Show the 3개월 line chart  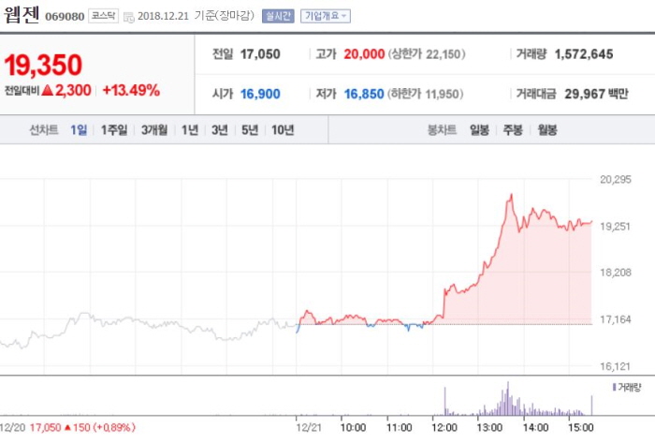pyautogui.click(x=154, y=130)
